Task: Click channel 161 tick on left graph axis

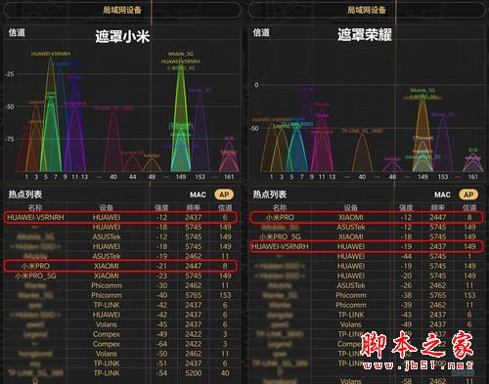Action: tap(229, 177)
